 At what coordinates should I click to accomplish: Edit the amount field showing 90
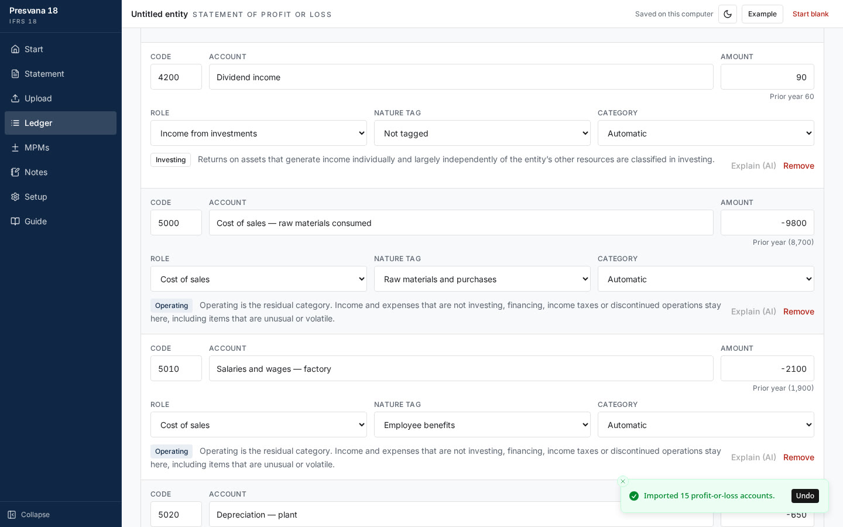767,77
